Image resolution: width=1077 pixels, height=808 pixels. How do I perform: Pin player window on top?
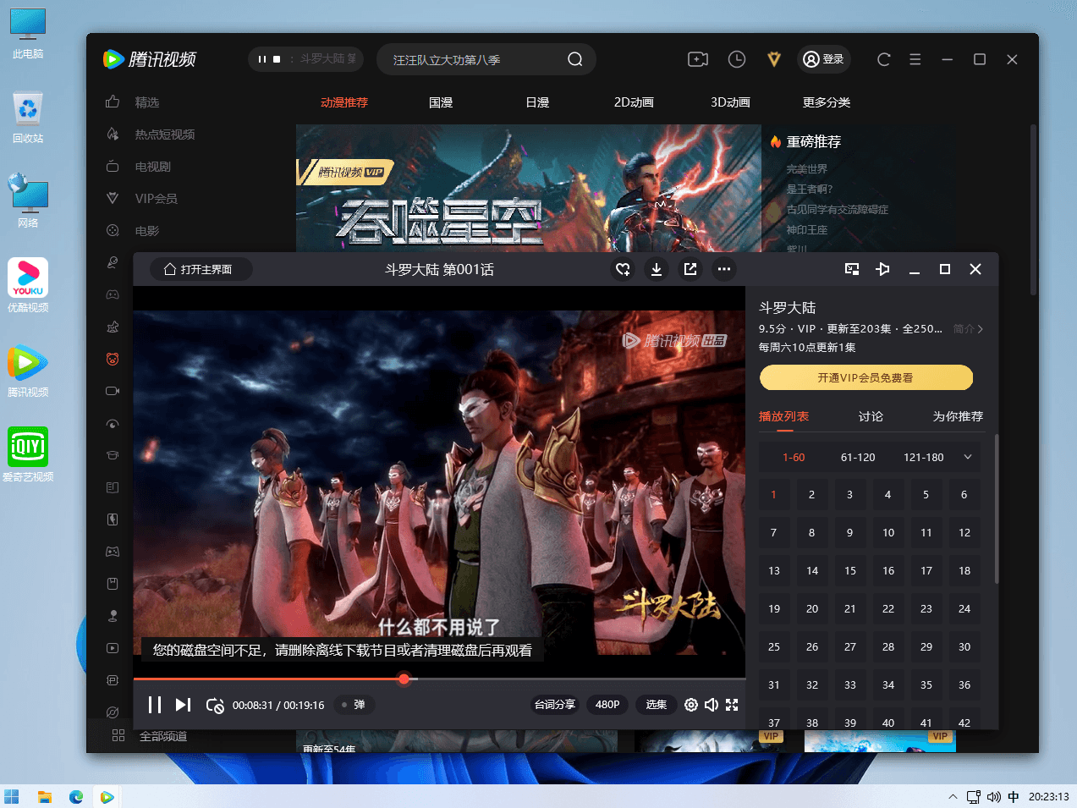(882, 269)
